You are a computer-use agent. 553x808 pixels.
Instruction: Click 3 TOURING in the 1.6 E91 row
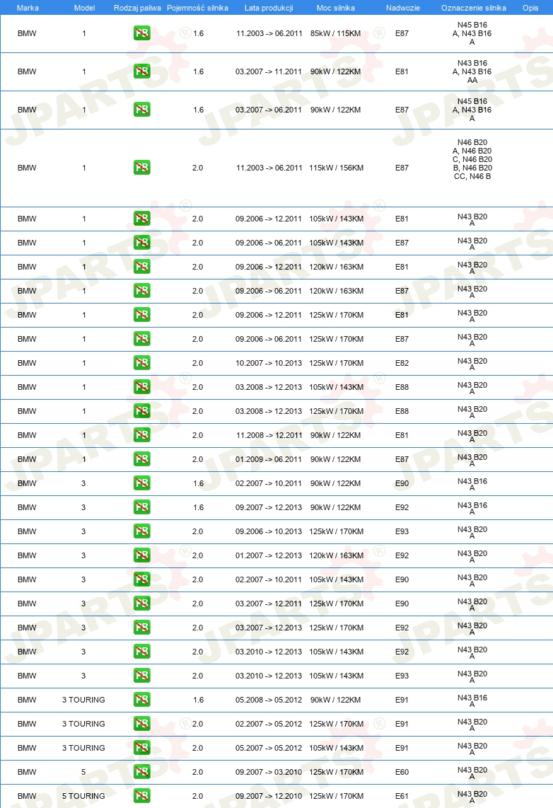tap(83, 700)
